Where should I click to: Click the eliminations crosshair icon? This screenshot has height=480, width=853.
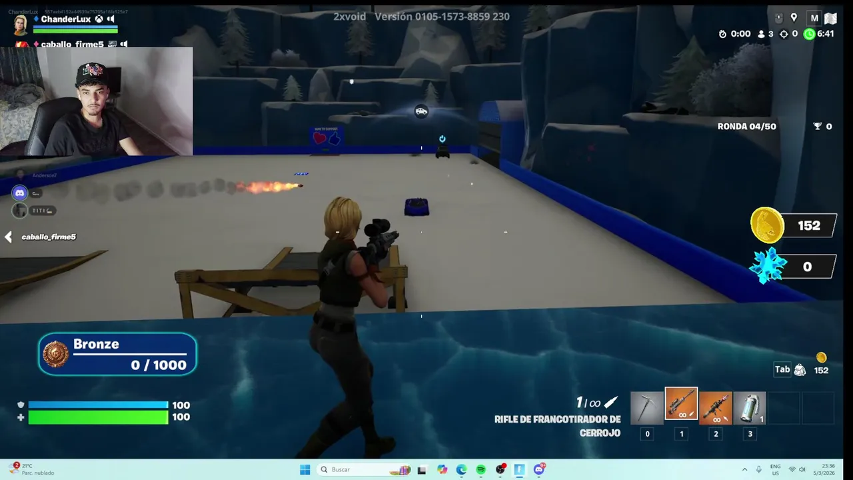(x=784, y=34)
